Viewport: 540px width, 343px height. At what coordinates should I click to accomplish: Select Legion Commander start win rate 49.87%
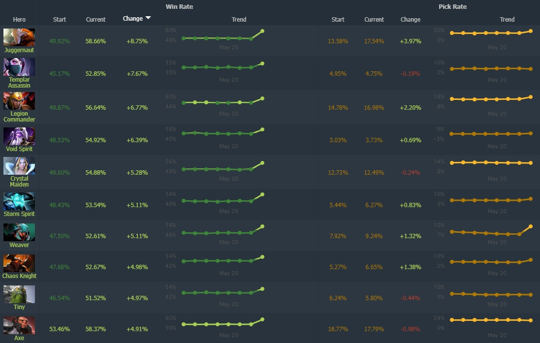59,107
